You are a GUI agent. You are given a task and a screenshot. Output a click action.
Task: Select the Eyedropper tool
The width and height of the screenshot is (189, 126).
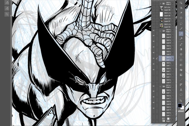click(181, 29)
